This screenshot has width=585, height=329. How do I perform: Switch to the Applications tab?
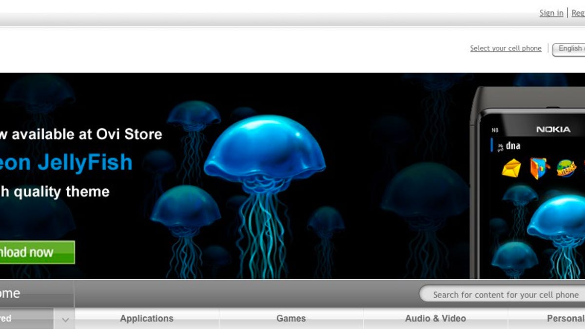(146, 318)
